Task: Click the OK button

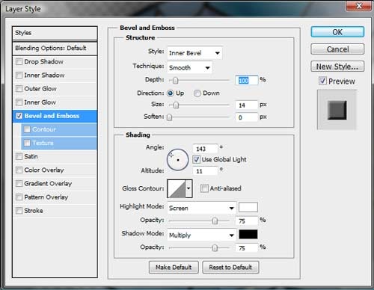Action: click(337, 32)
